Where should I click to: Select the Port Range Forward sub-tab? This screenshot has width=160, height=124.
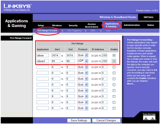point(47,31)
